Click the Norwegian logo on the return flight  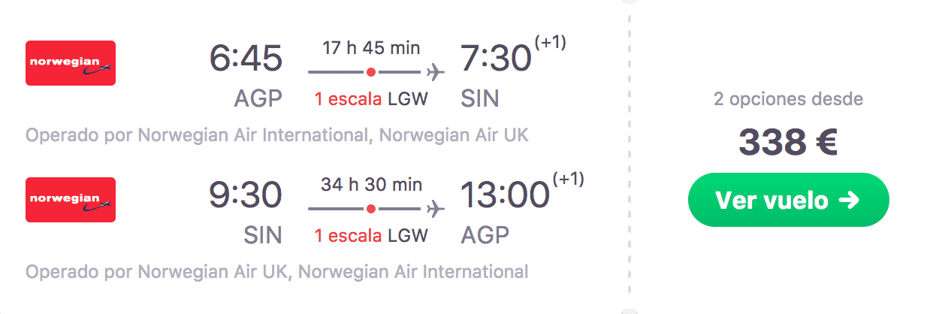point(71,200)
